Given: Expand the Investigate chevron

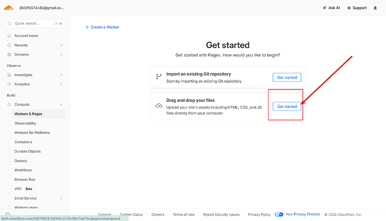Looking at the screenshot, I should click(62, 74).
